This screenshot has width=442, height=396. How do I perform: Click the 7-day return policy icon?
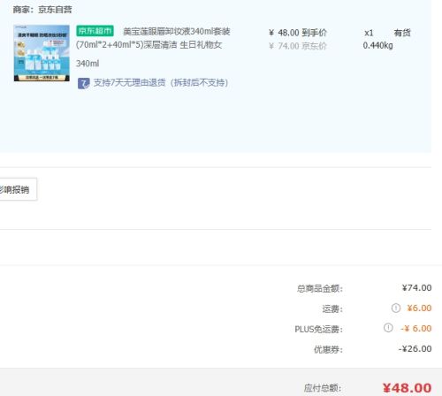(83, 83)
